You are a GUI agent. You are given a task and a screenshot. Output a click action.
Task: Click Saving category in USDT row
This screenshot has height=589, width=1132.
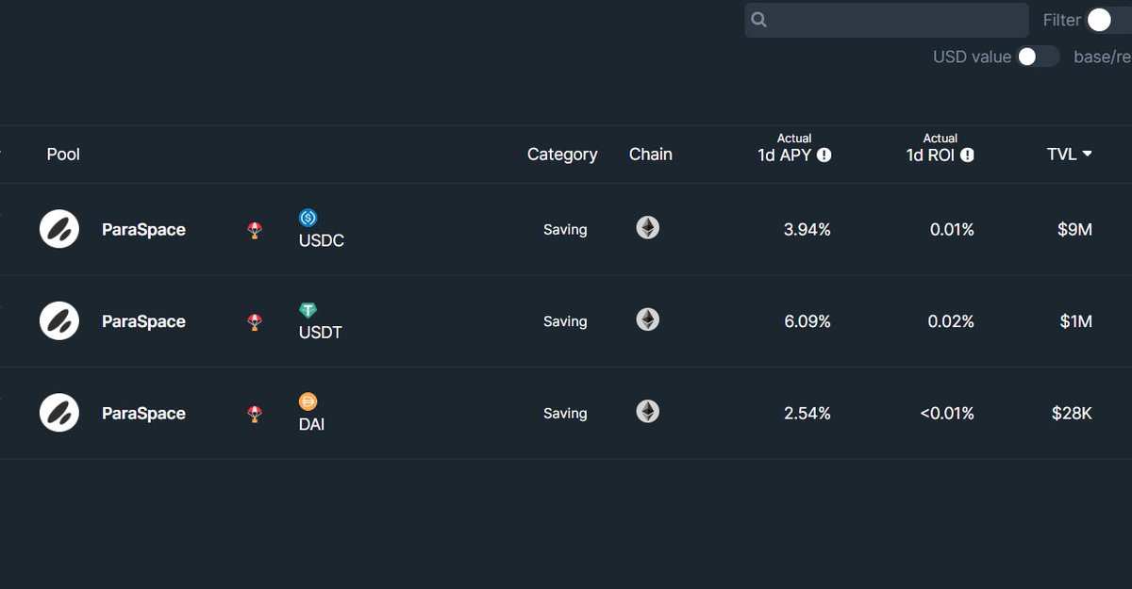pyautogui.click(x=565, y=321)
